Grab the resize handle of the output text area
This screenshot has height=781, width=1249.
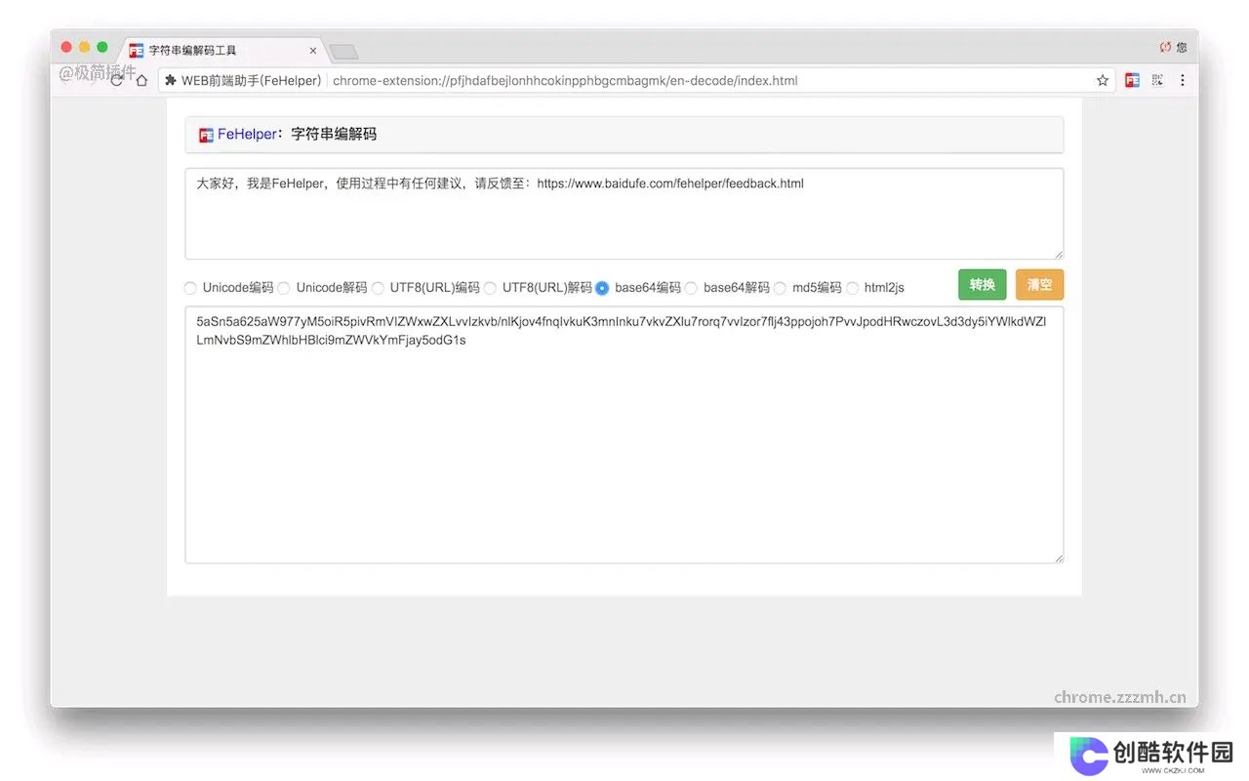coord(1058,557)
